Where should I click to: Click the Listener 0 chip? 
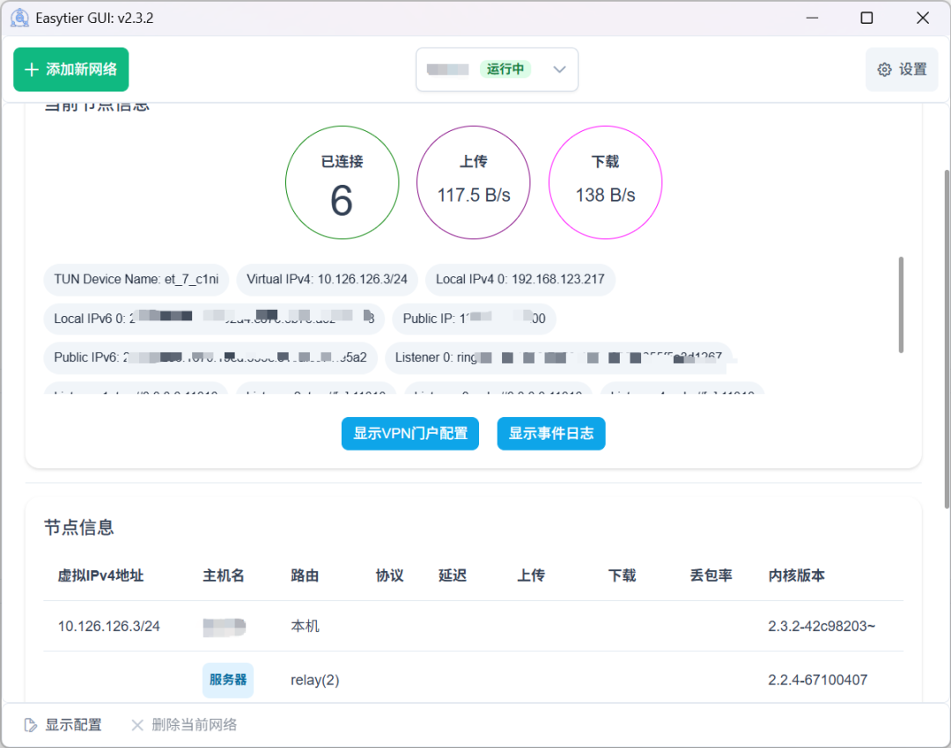[558, 357]
